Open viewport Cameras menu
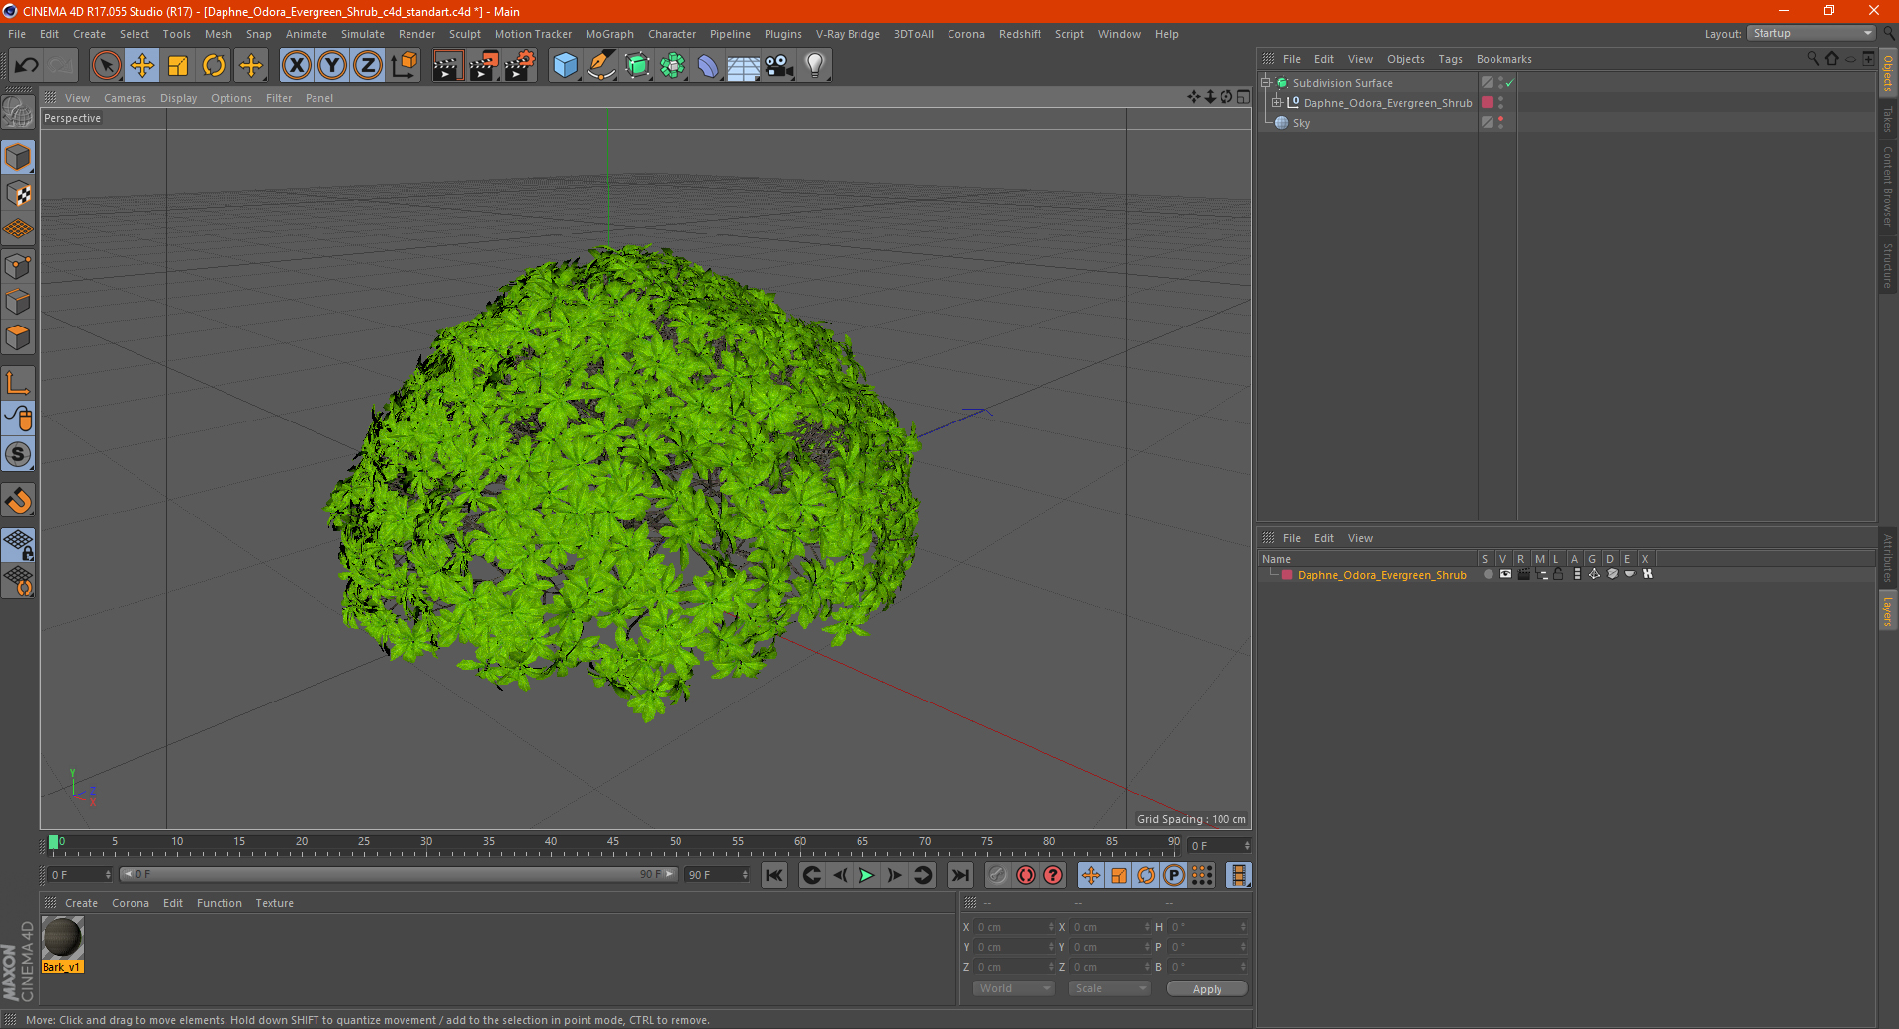 [x=125, y=98]
